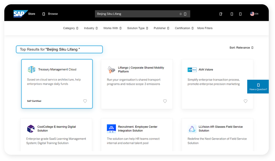Click the CoolCollege purple cube logo

pyautogui.click(x=31, y=129)
